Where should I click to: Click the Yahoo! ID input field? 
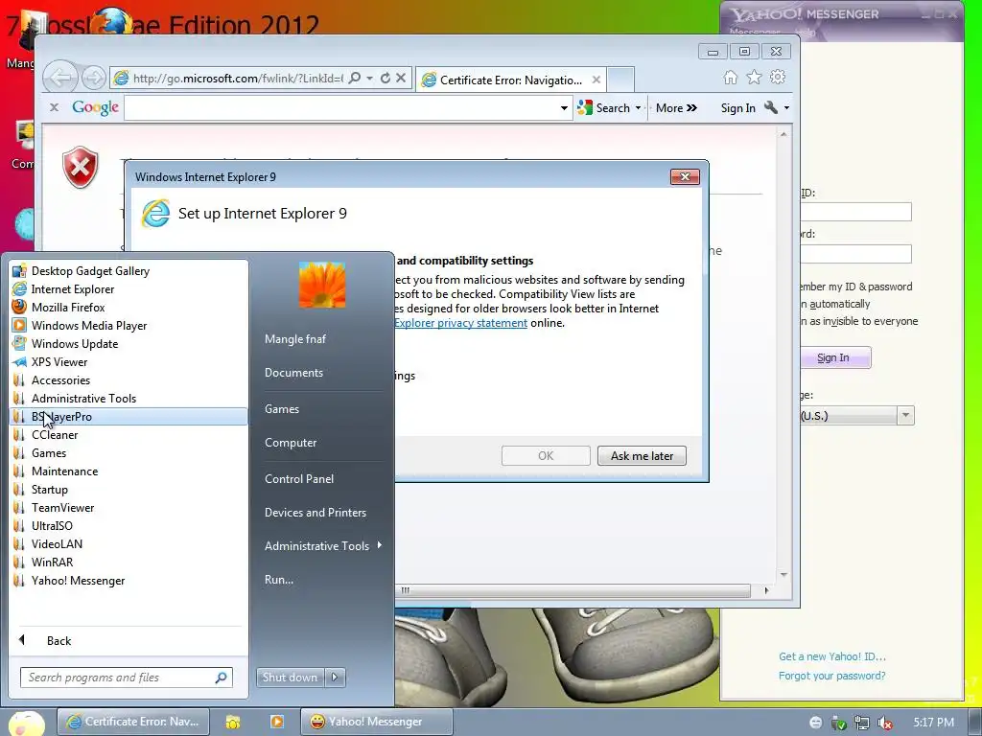pyautogui.click(x=856, y=212)
